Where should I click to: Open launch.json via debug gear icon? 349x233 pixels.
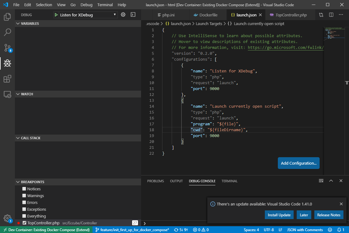pyautogui.click(x=123, y=15)
